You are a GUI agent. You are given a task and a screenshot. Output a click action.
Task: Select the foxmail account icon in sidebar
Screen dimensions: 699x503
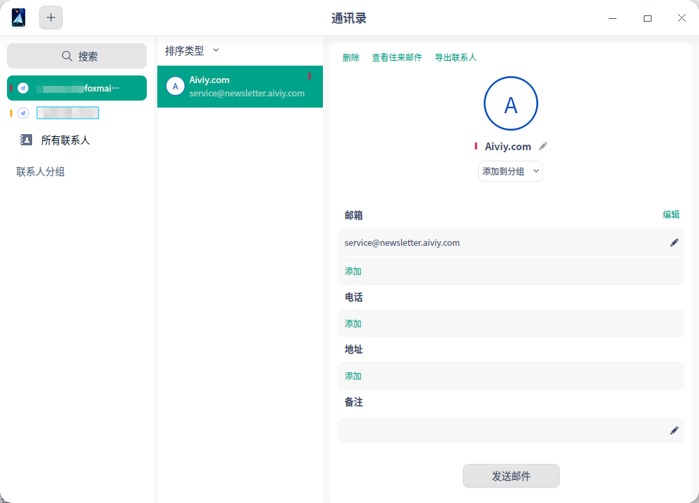point(23,88)
